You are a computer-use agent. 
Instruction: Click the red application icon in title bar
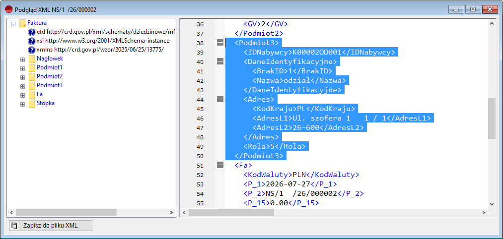pyautogui.click(x=9, y=9)
